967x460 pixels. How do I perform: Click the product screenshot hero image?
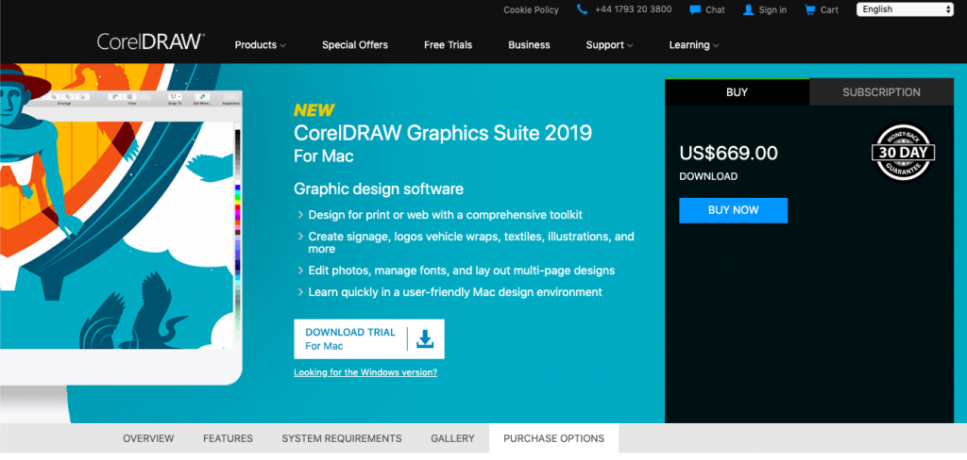click(x=121, y=224)
